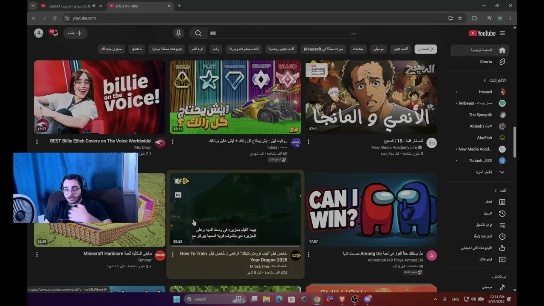Open options for How To Train video
Viewport: 544px width, 306px height.
(173, 254)
